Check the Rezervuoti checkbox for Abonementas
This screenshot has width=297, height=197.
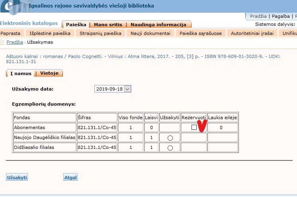coord(193,127)
